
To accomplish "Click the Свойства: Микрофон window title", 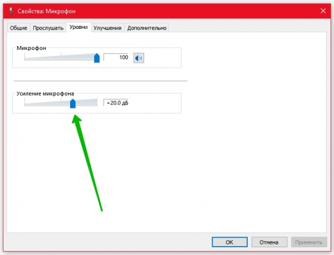I will (x=46, y=11).
